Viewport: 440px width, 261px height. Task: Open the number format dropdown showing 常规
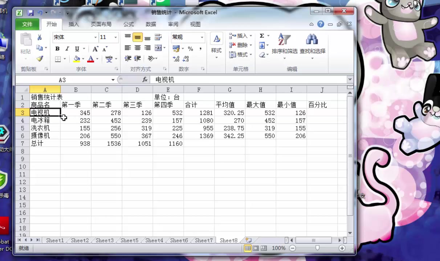coord(202,37)
